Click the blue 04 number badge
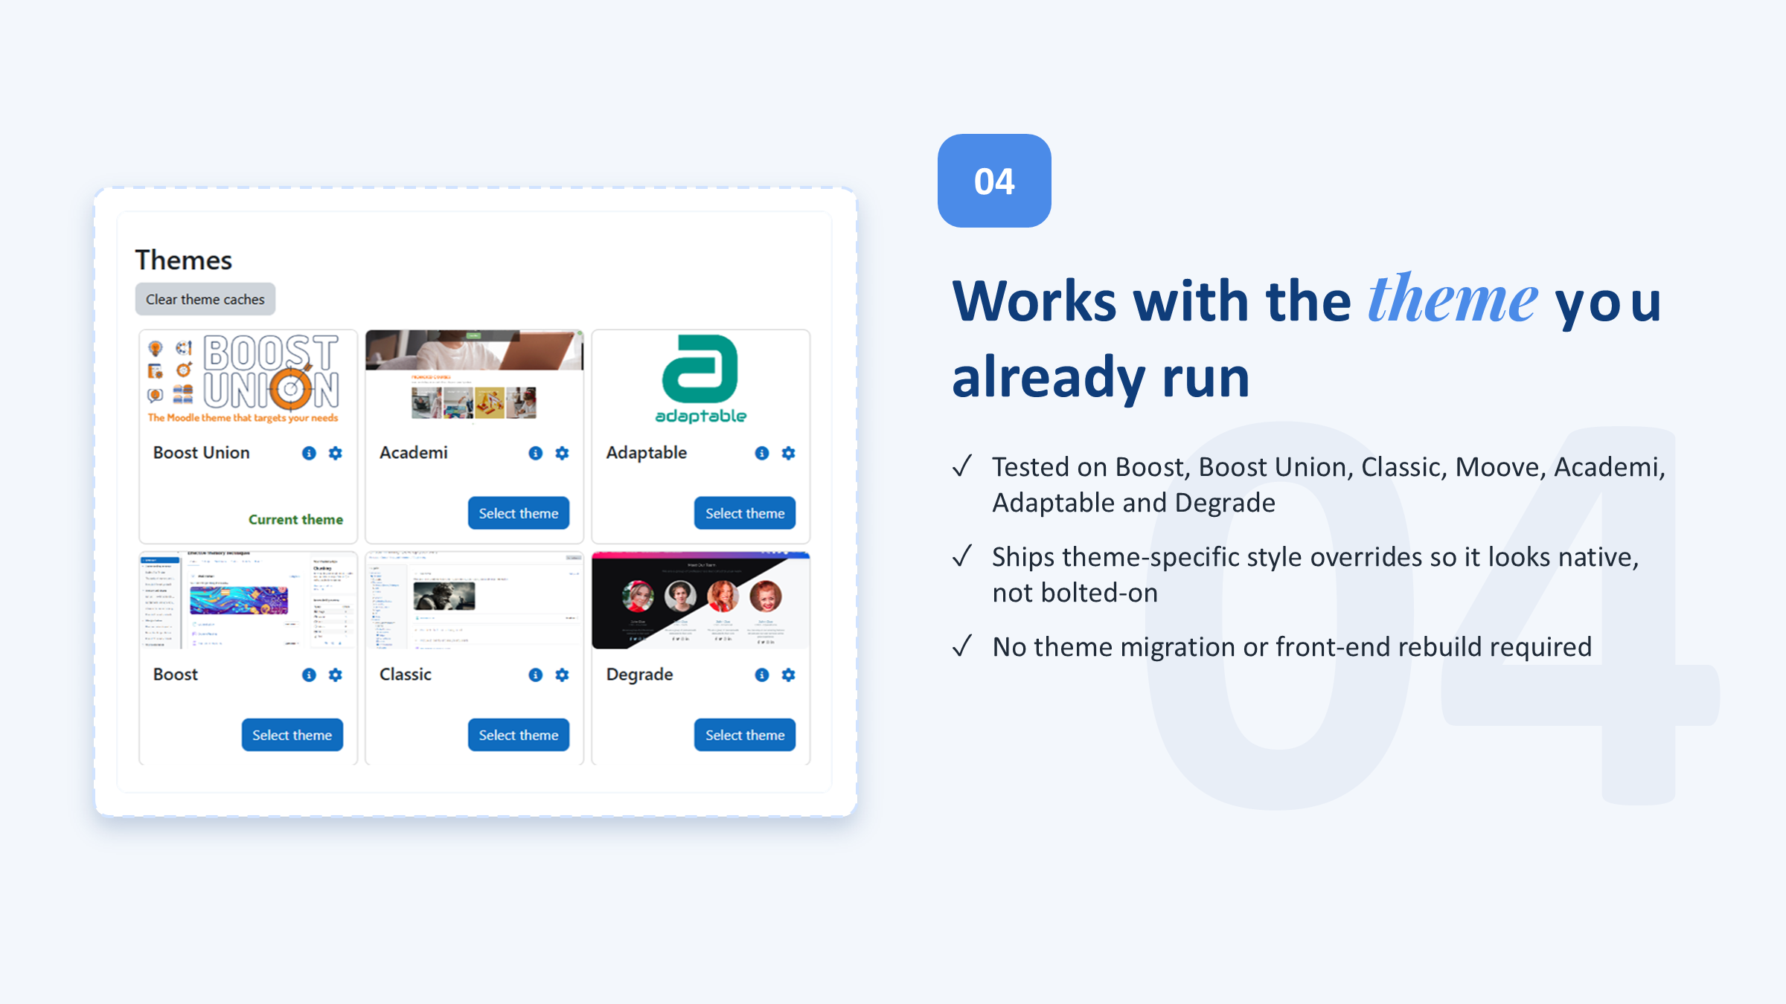Image resolution: width=1786 pixels, height=1004 pixels. [994, 181]
